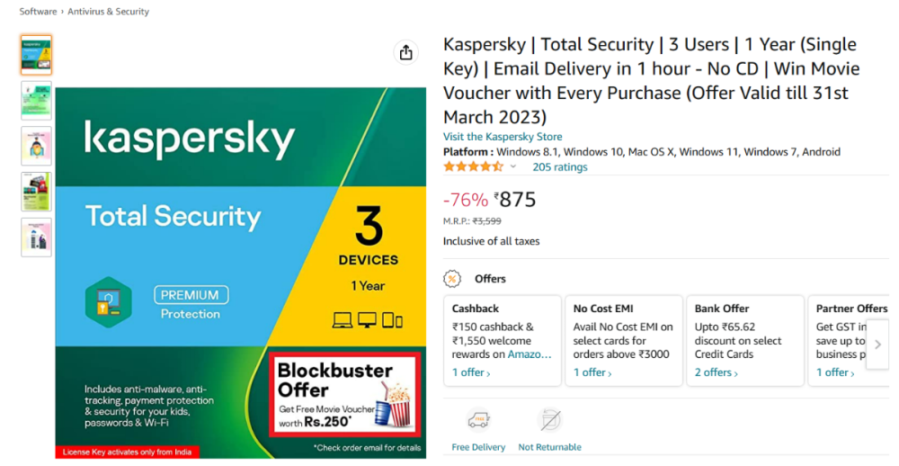The width and height of the screenshot is (899, 466).
Task: Expand the Bank Offer '2 offers' link
Action: pos(716,372)
